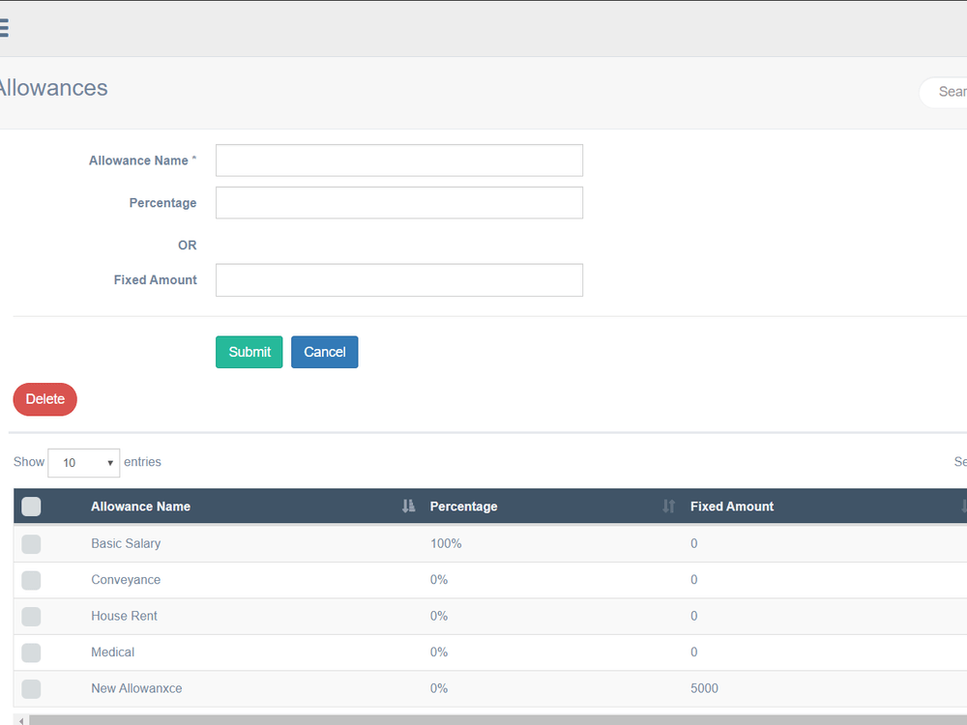967x725 pixels.
Task: Open the House Rent allowance
Action: click(124, 616)
